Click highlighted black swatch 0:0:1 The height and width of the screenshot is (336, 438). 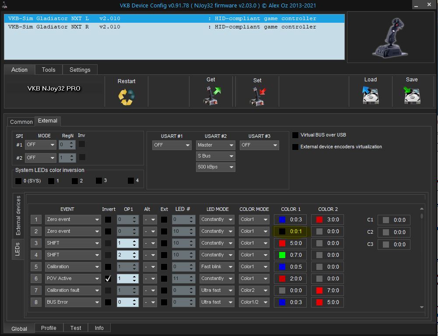pos(282,231)
